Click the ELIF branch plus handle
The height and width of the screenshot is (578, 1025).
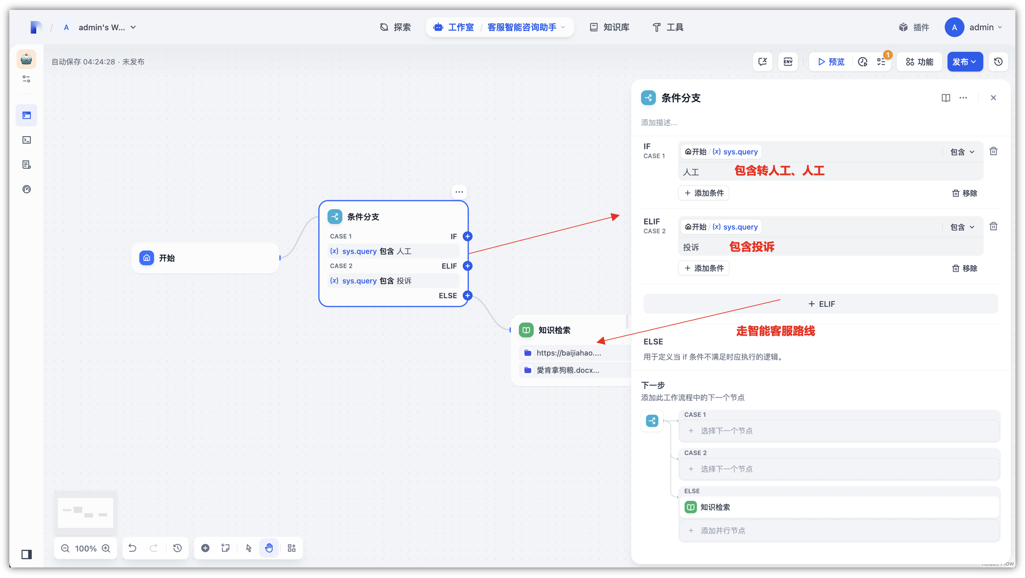pos(468,266)
